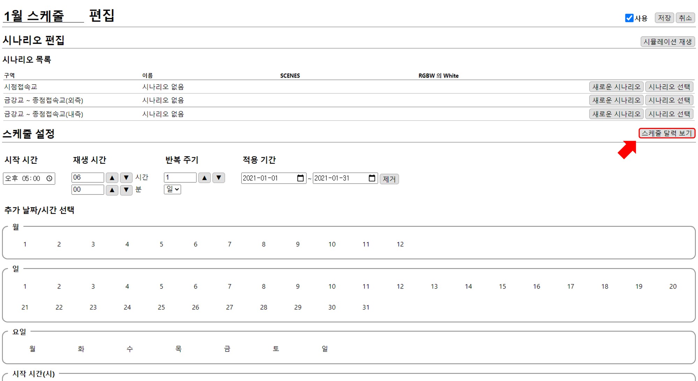
Task: Open calendar picker for start date 2021-01-01
Action: tap(300, 178)
